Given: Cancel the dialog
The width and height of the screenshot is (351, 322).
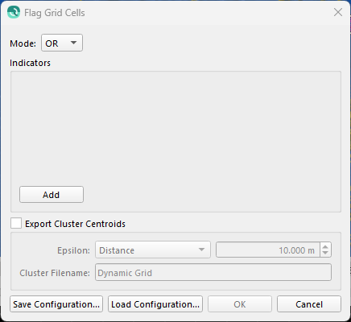Looking at the screenshot, I should [x=309, y=304].
